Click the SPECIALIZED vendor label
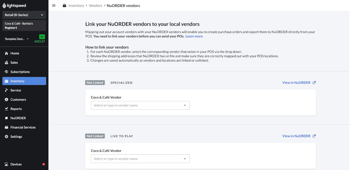This screenshot has width=351, height=170. pyautogui.click(x=122, y=83)
